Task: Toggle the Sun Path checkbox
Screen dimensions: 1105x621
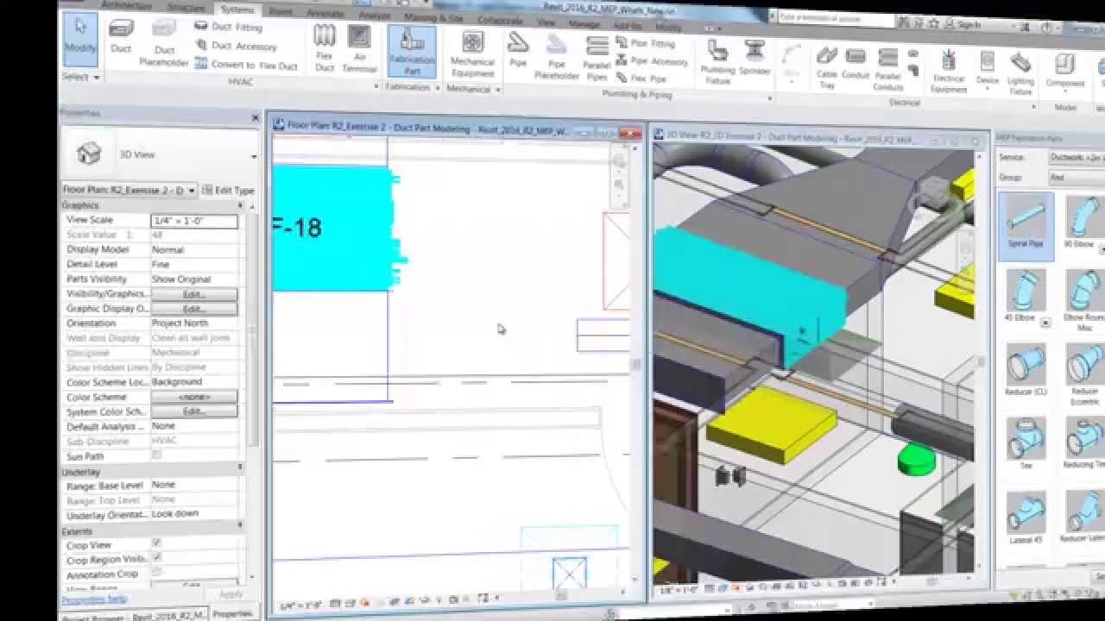Action: 156,455
